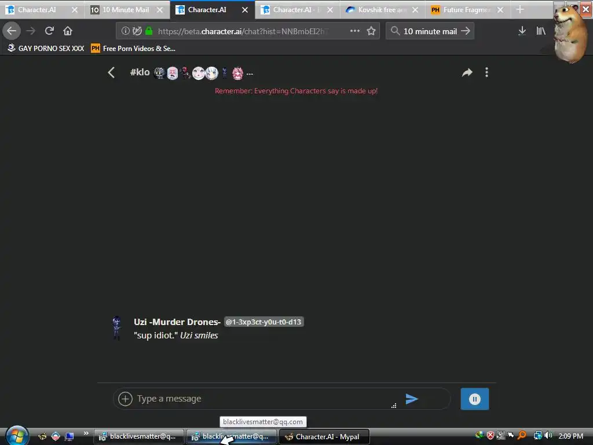Click the circled plus attachment icon

coord(125,399)
